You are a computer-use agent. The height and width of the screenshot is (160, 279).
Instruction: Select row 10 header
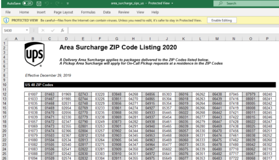5,85
